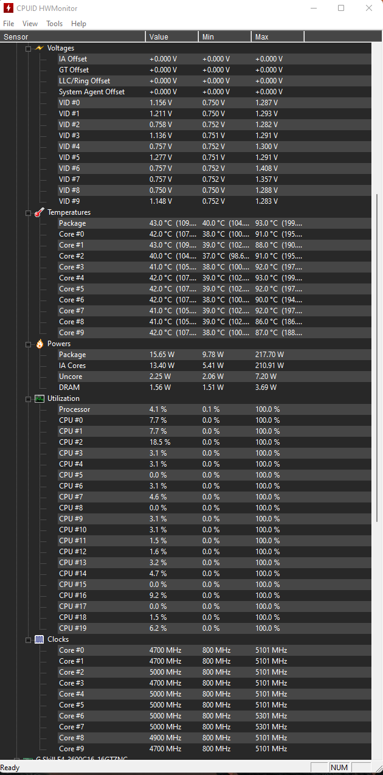The image size is (383, 775).
Task: Select the CPU #2 utilization row
Action: [214, 442]
